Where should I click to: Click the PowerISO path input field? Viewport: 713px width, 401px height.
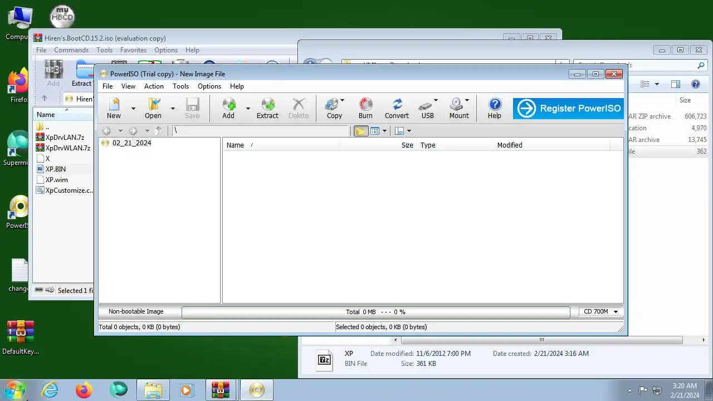click(x=260, y=131)
